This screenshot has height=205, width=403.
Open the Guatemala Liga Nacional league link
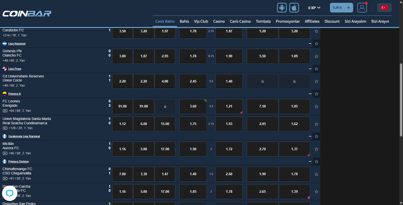[x=24, y=136]
